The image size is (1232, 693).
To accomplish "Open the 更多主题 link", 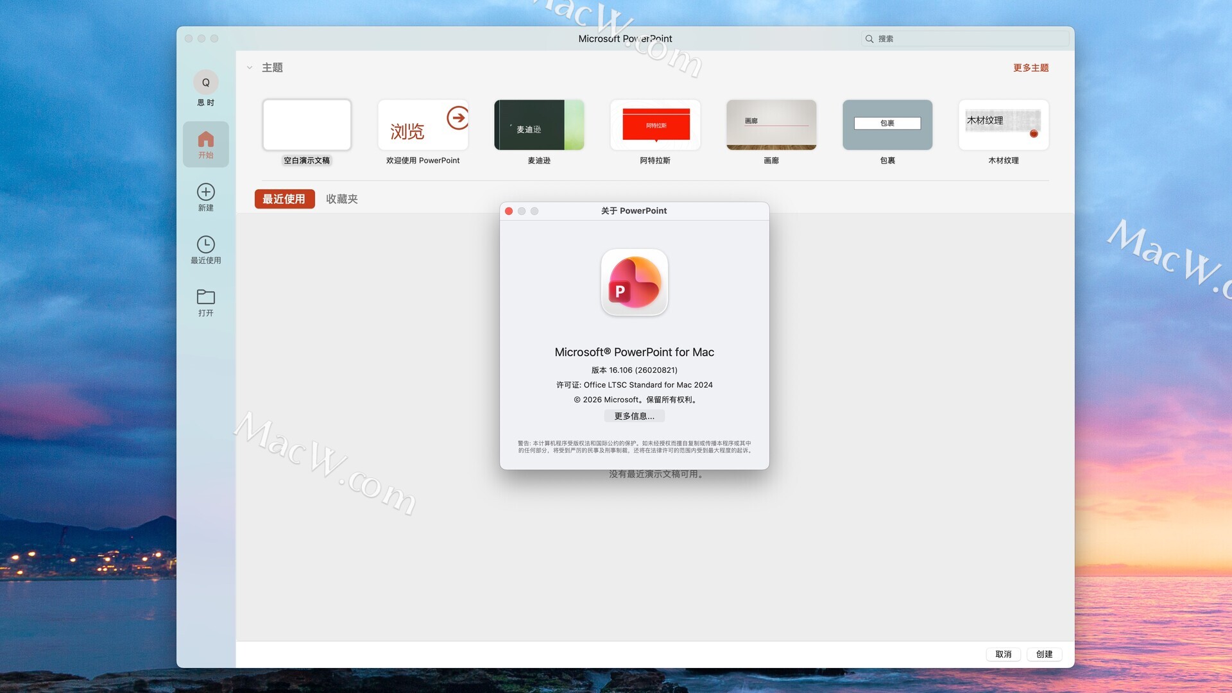I will point(1031,68).
